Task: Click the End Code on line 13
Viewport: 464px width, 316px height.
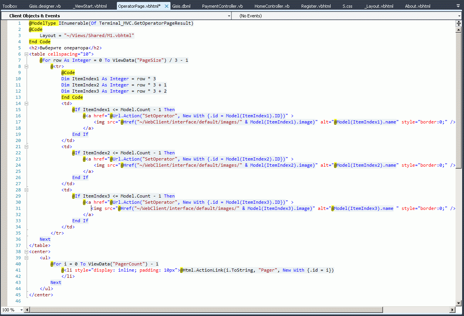Action: click(x=72, y=97)
